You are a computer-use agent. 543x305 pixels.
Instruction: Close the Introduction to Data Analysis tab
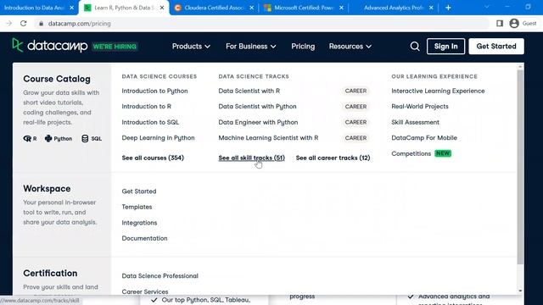tap(71, 8)
